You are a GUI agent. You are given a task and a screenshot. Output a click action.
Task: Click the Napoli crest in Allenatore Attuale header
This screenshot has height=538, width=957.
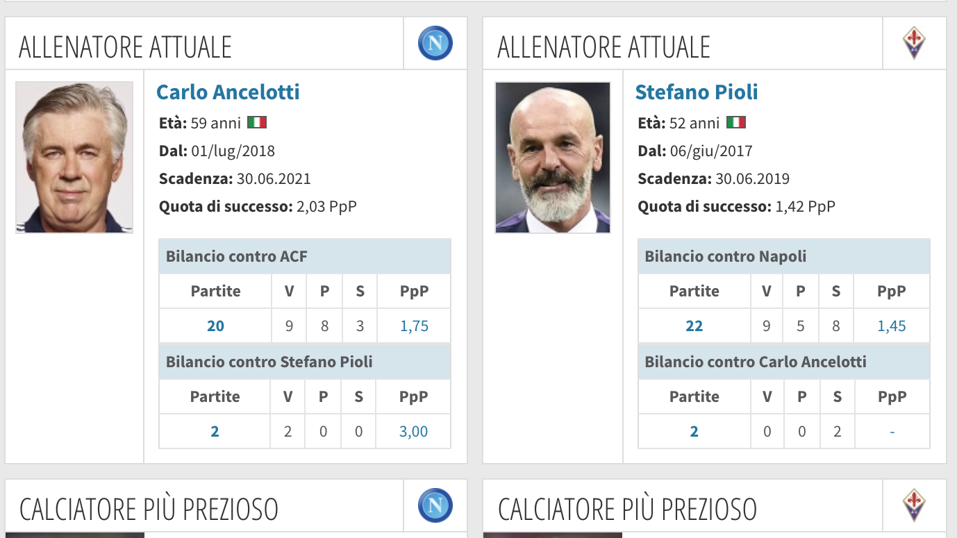click(x=435, y=43)
